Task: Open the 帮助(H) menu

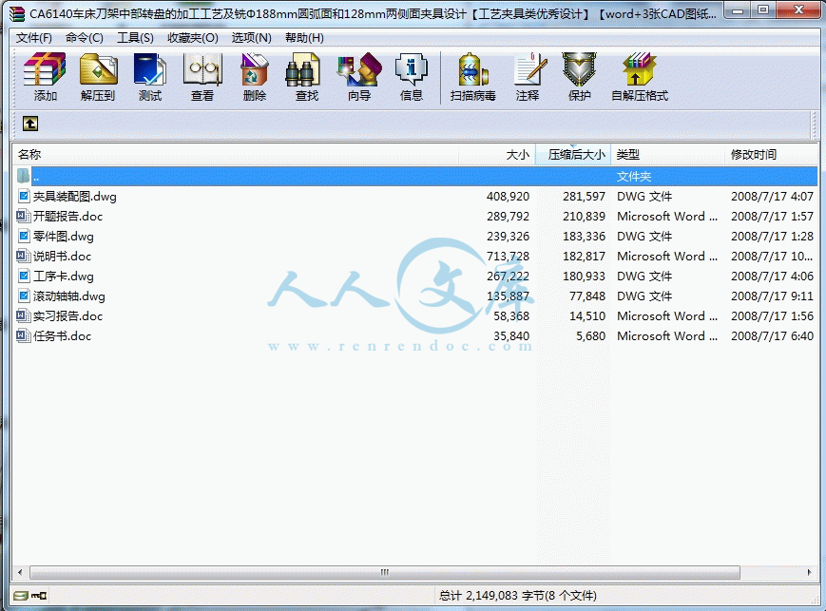Action: [304, 38]
